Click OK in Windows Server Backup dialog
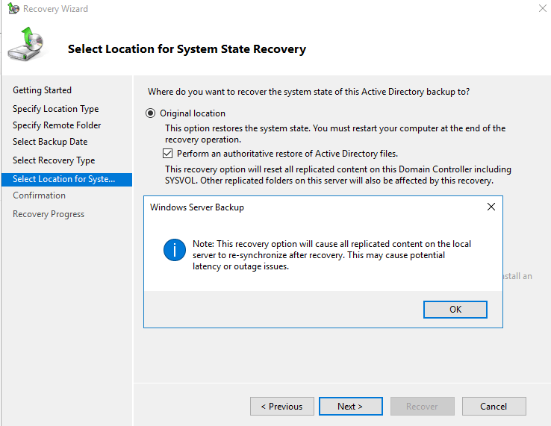Image resolution: width=551 pixels, height=426 pixels. [455, 309]
